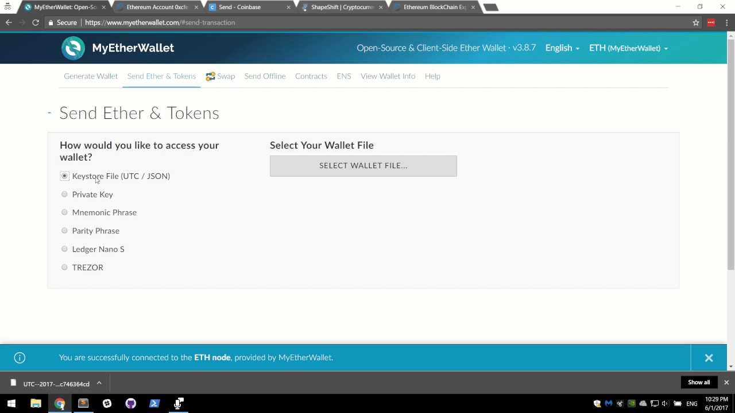Switch to ShapeShift browser tab
Screen dimensions: 735x413
(342, 7)
